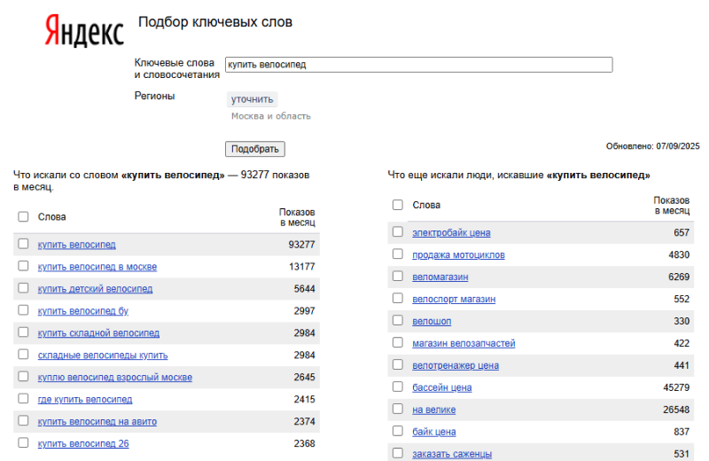
Task: Click the 6269 value for веломагазин
Action: (679, 277)
